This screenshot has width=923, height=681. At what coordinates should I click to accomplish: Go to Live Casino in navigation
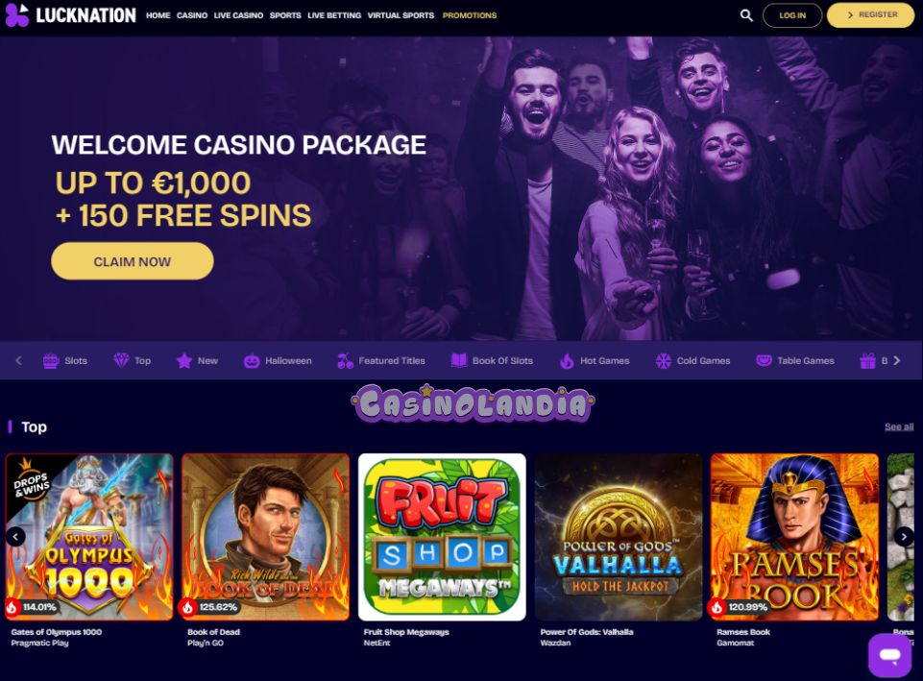coord(238,15)
